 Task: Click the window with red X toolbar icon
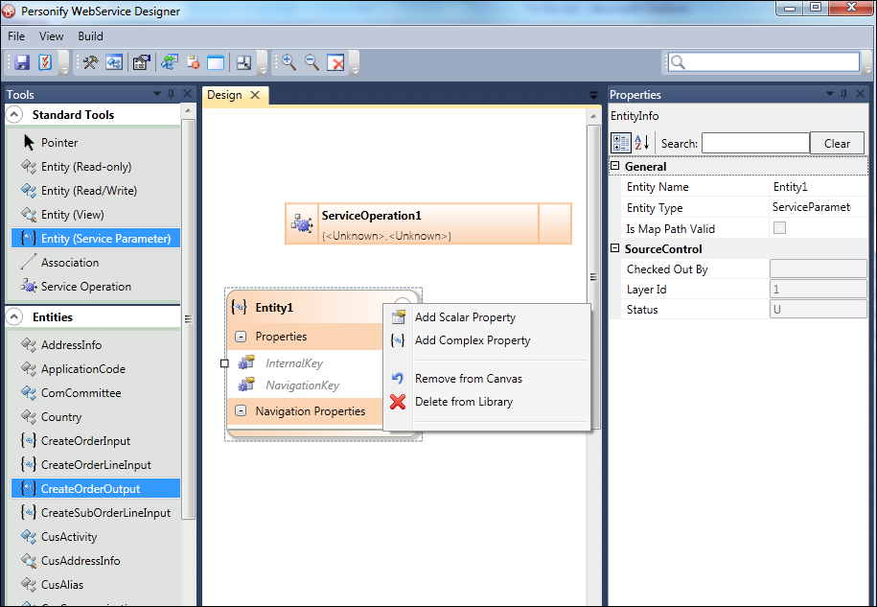point(335,62)
